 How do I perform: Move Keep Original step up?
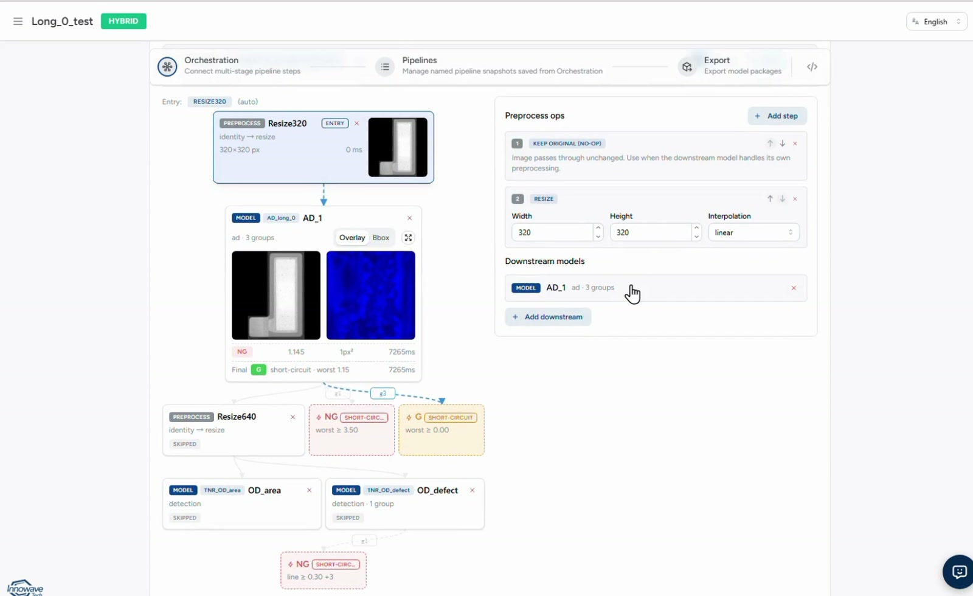coord(770,144)
